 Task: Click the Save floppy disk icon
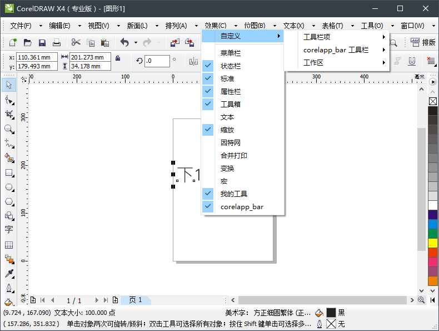[42, 42]
